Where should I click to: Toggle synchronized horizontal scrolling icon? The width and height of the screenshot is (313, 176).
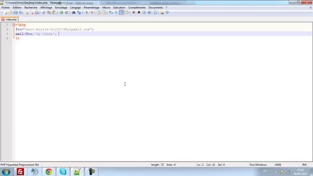point(104,13)
